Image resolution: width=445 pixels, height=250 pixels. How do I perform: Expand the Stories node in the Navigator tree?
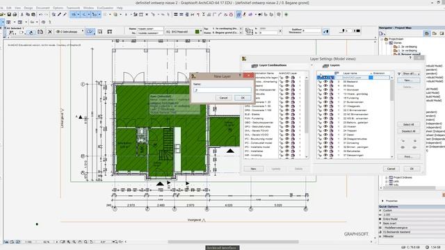pos(387,43)
